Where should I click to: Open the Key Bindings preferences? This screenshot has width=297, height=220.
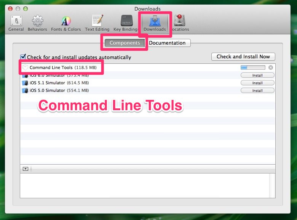[x=126, y=23]
